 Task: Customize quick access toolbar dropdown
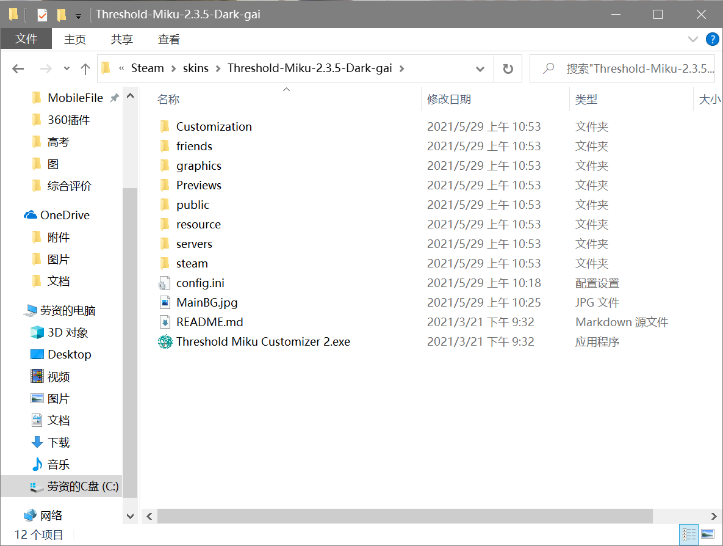[x=78, y=16]
